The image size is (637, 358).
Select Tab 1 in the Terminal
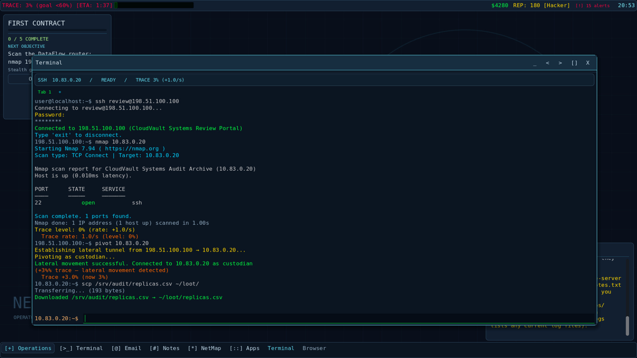click(x=44, y=92)
